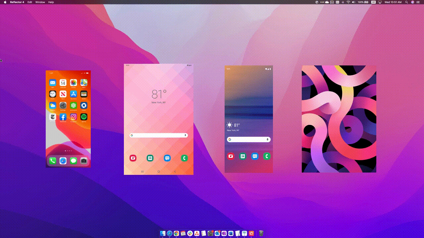Open green calendar app on Android phone

(243, 156)
